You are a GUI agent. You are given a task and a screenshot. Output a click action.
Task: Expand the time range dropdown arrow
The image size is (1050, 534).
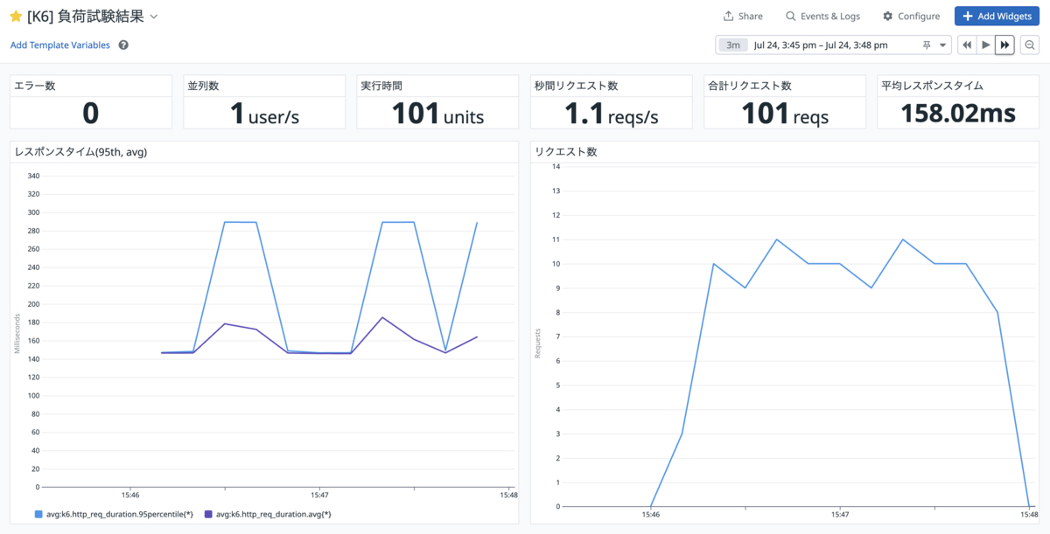coord(943,45)
